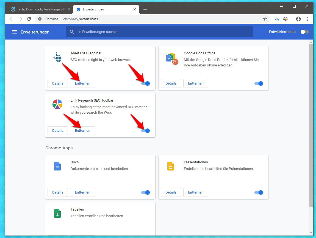Screen dimensions: 316x238
Task: Go forward with the forward arrow
Action: coord(20,19)
